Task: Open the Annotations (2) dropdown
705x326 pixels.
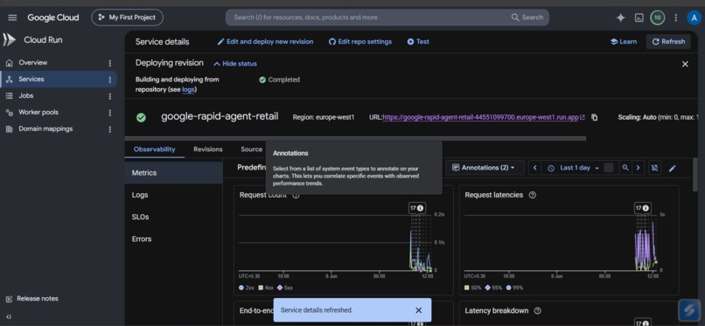Action: click(x=485, y=168)
